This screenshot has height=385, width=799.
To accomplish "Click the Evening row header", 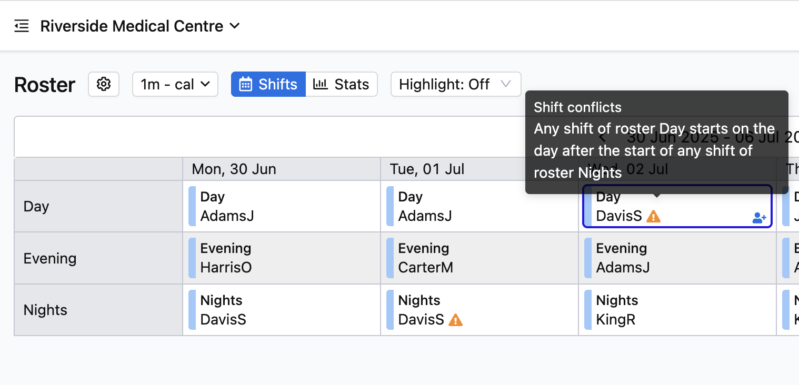I will 98,258.
